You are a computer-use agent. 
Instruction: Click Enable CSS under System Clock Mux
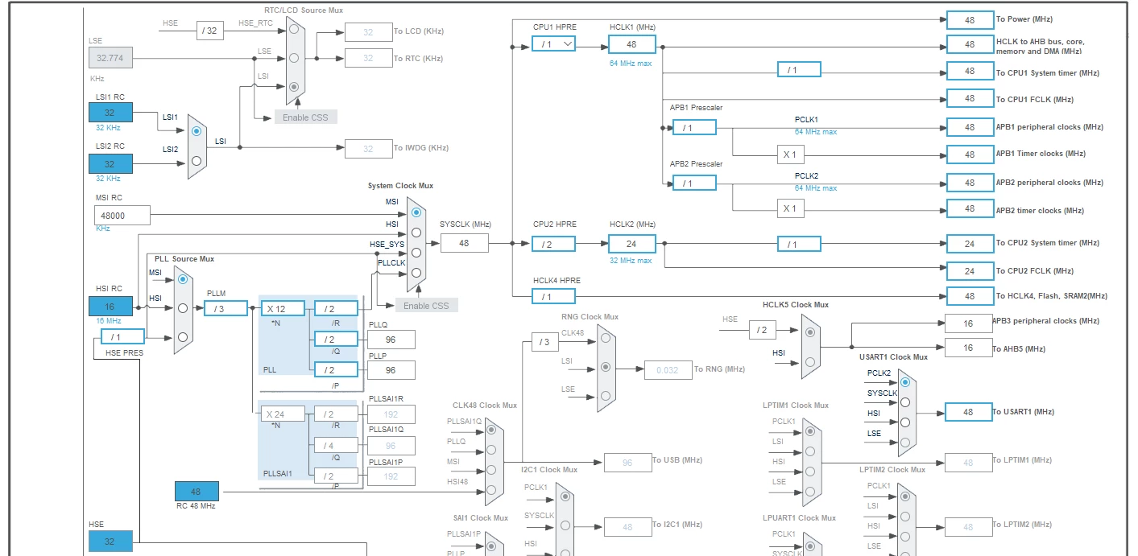(x=426, y=306)
